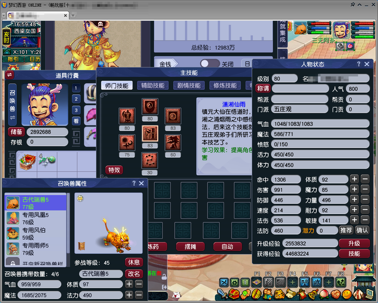Activate the F5 skill shortcut slot
Viewport: 378px width, 303px height.
tap(305, 282)
